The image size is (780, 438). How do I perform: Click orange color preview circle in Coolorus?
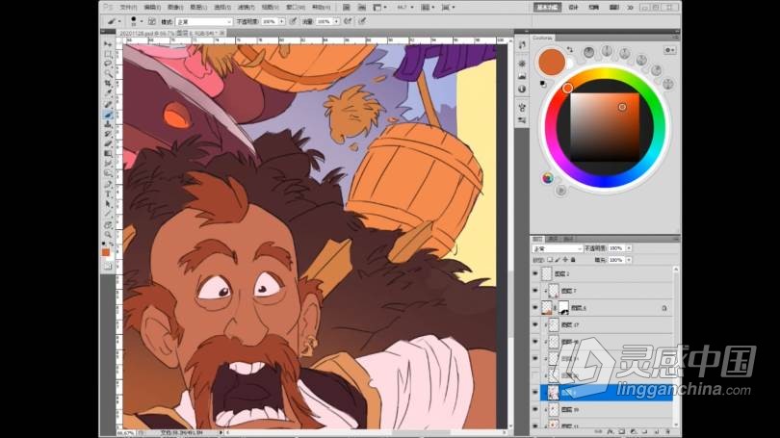pos(552,62)
